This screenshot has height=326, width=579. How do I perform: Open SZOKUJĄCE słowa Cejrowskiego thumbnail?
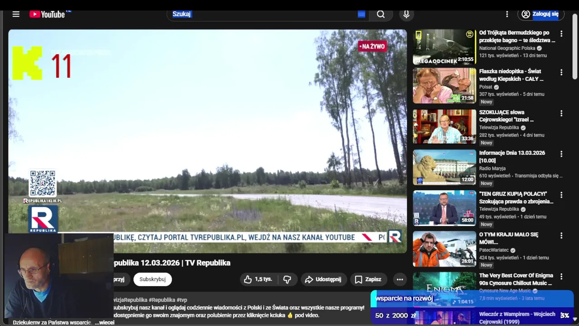point(444,126)
